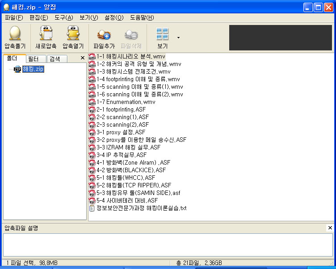336x269 pixels.
Task: Select file 3-2 proxy를 이용한 메일 송수신.ASF
Action: click(142, 140)
